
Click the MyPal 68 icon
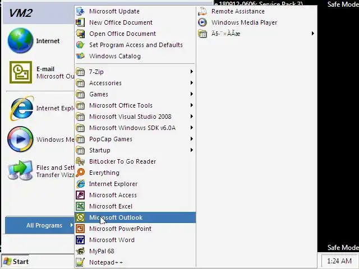coord(80,251)
